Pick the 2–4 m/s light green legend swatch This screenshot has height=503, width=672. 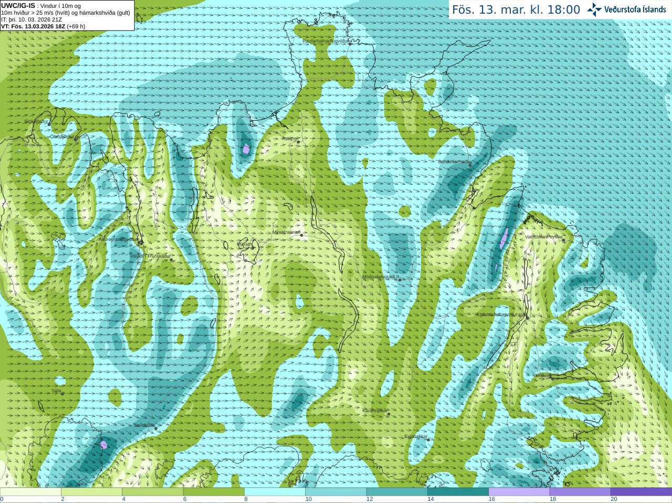click(x=91, y=492)
